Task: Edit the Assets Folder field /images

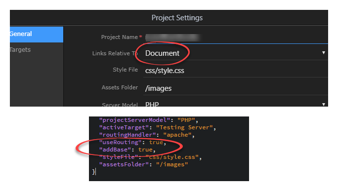Action: tap(235, 88)
